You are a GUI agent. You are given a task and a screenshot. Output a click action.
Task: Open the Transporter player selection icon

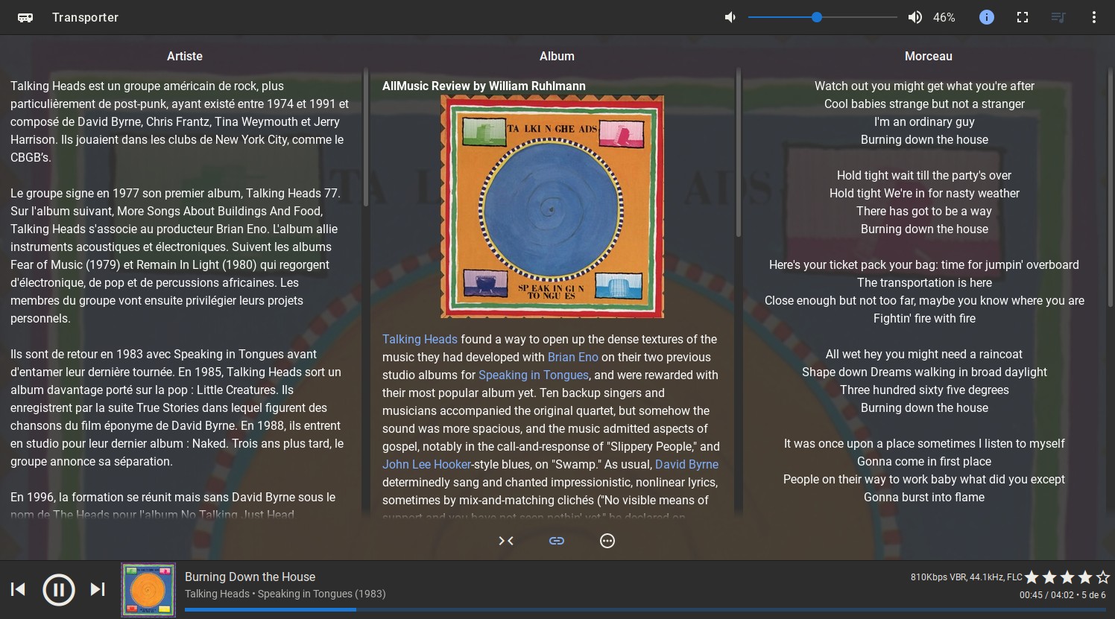(x=25, y=17)
